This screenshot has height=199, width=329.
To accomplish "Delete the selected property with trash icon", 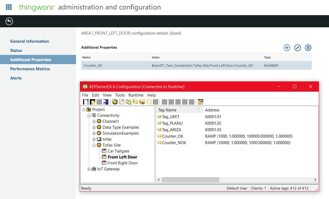I will [x=308, y=48].
